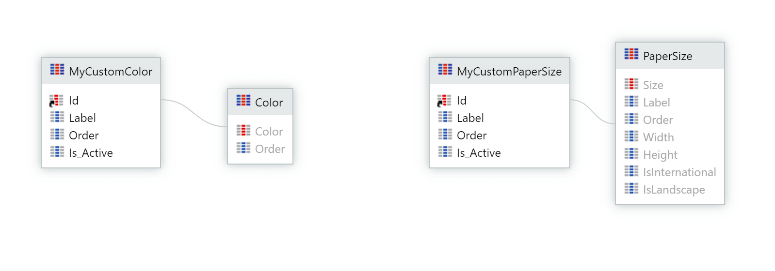Select the MyCustomPaperSize entity title

tap(509, 72)
